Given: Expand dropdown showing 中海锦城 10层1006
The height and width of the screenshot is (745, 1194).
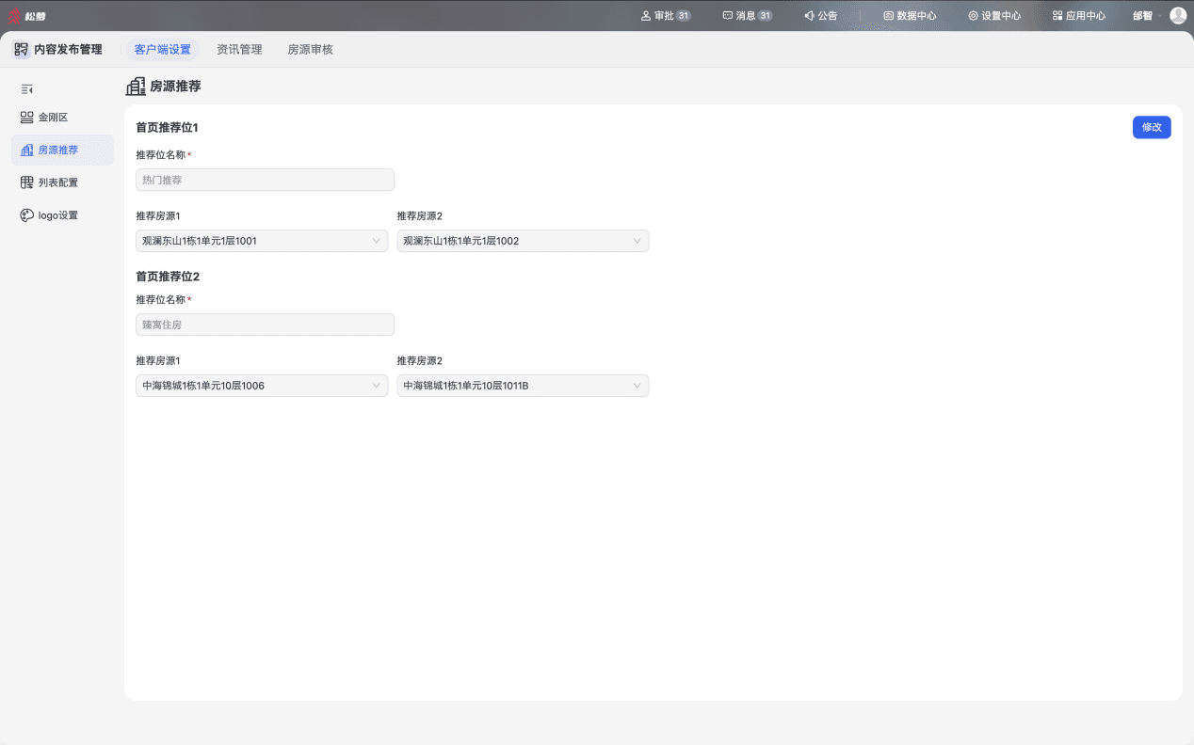Looking at the screenshot, I should (x=262, y=386).
